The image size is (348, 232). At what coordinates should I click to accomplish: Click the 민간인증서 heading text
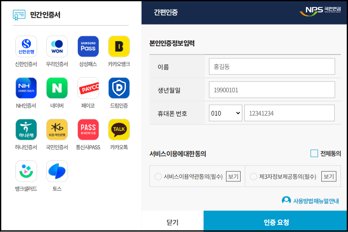(45, 15)
